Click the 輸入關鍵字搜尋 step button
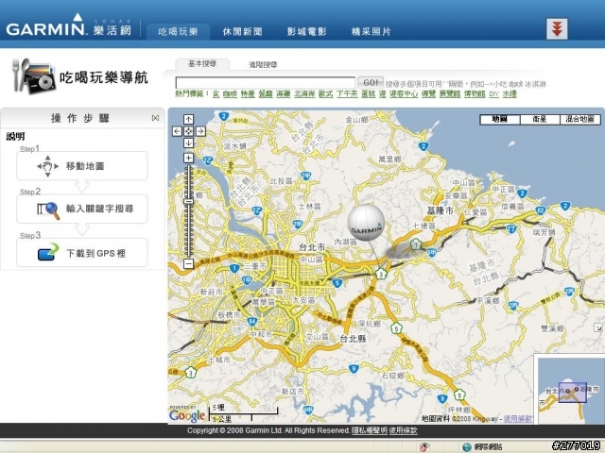 coord(82,209)
